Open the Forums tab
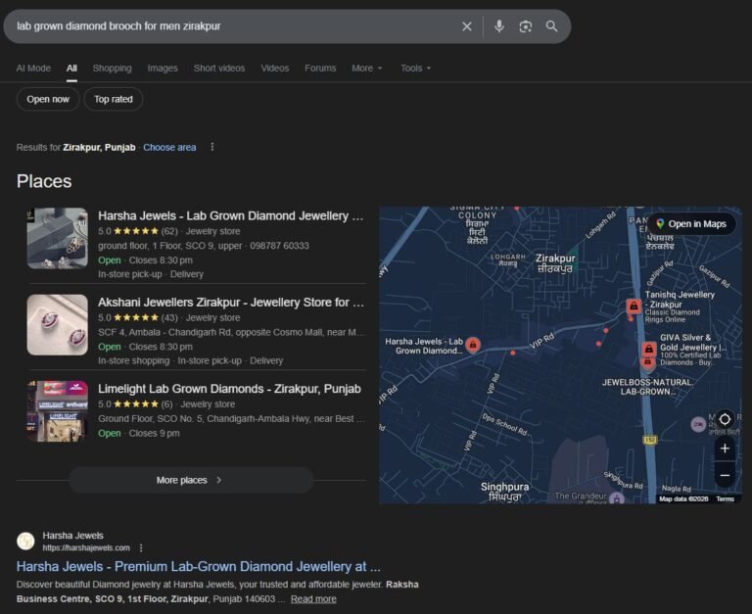This screenshot has width=752, height=614. (x=320, y=69)
